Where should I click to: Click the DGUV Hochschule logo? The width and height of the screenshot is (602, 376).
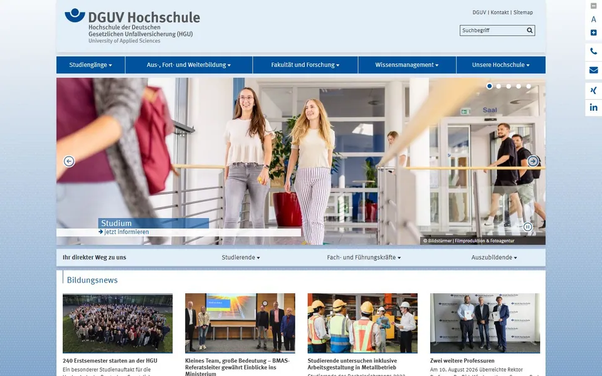(x=132, y=26)
